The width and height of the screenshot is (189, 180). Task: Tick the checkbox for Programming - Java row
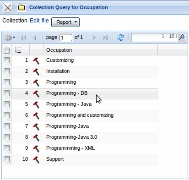[6, 104]
